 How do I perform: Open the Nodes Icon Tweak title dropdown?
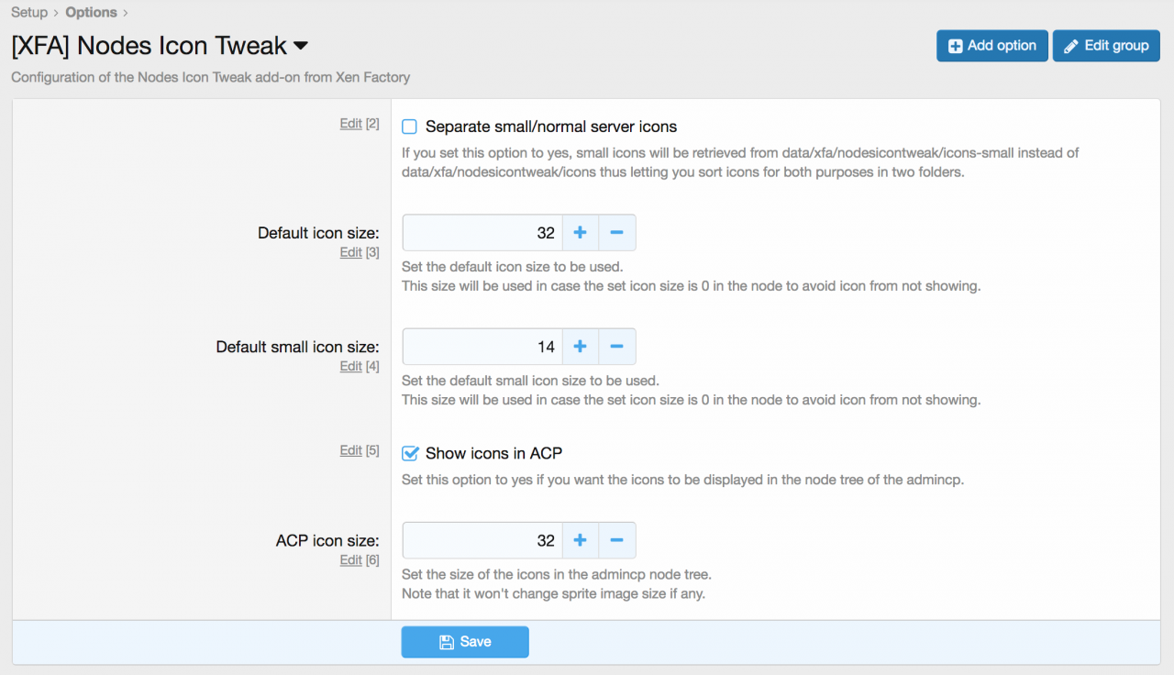[300, 46]
